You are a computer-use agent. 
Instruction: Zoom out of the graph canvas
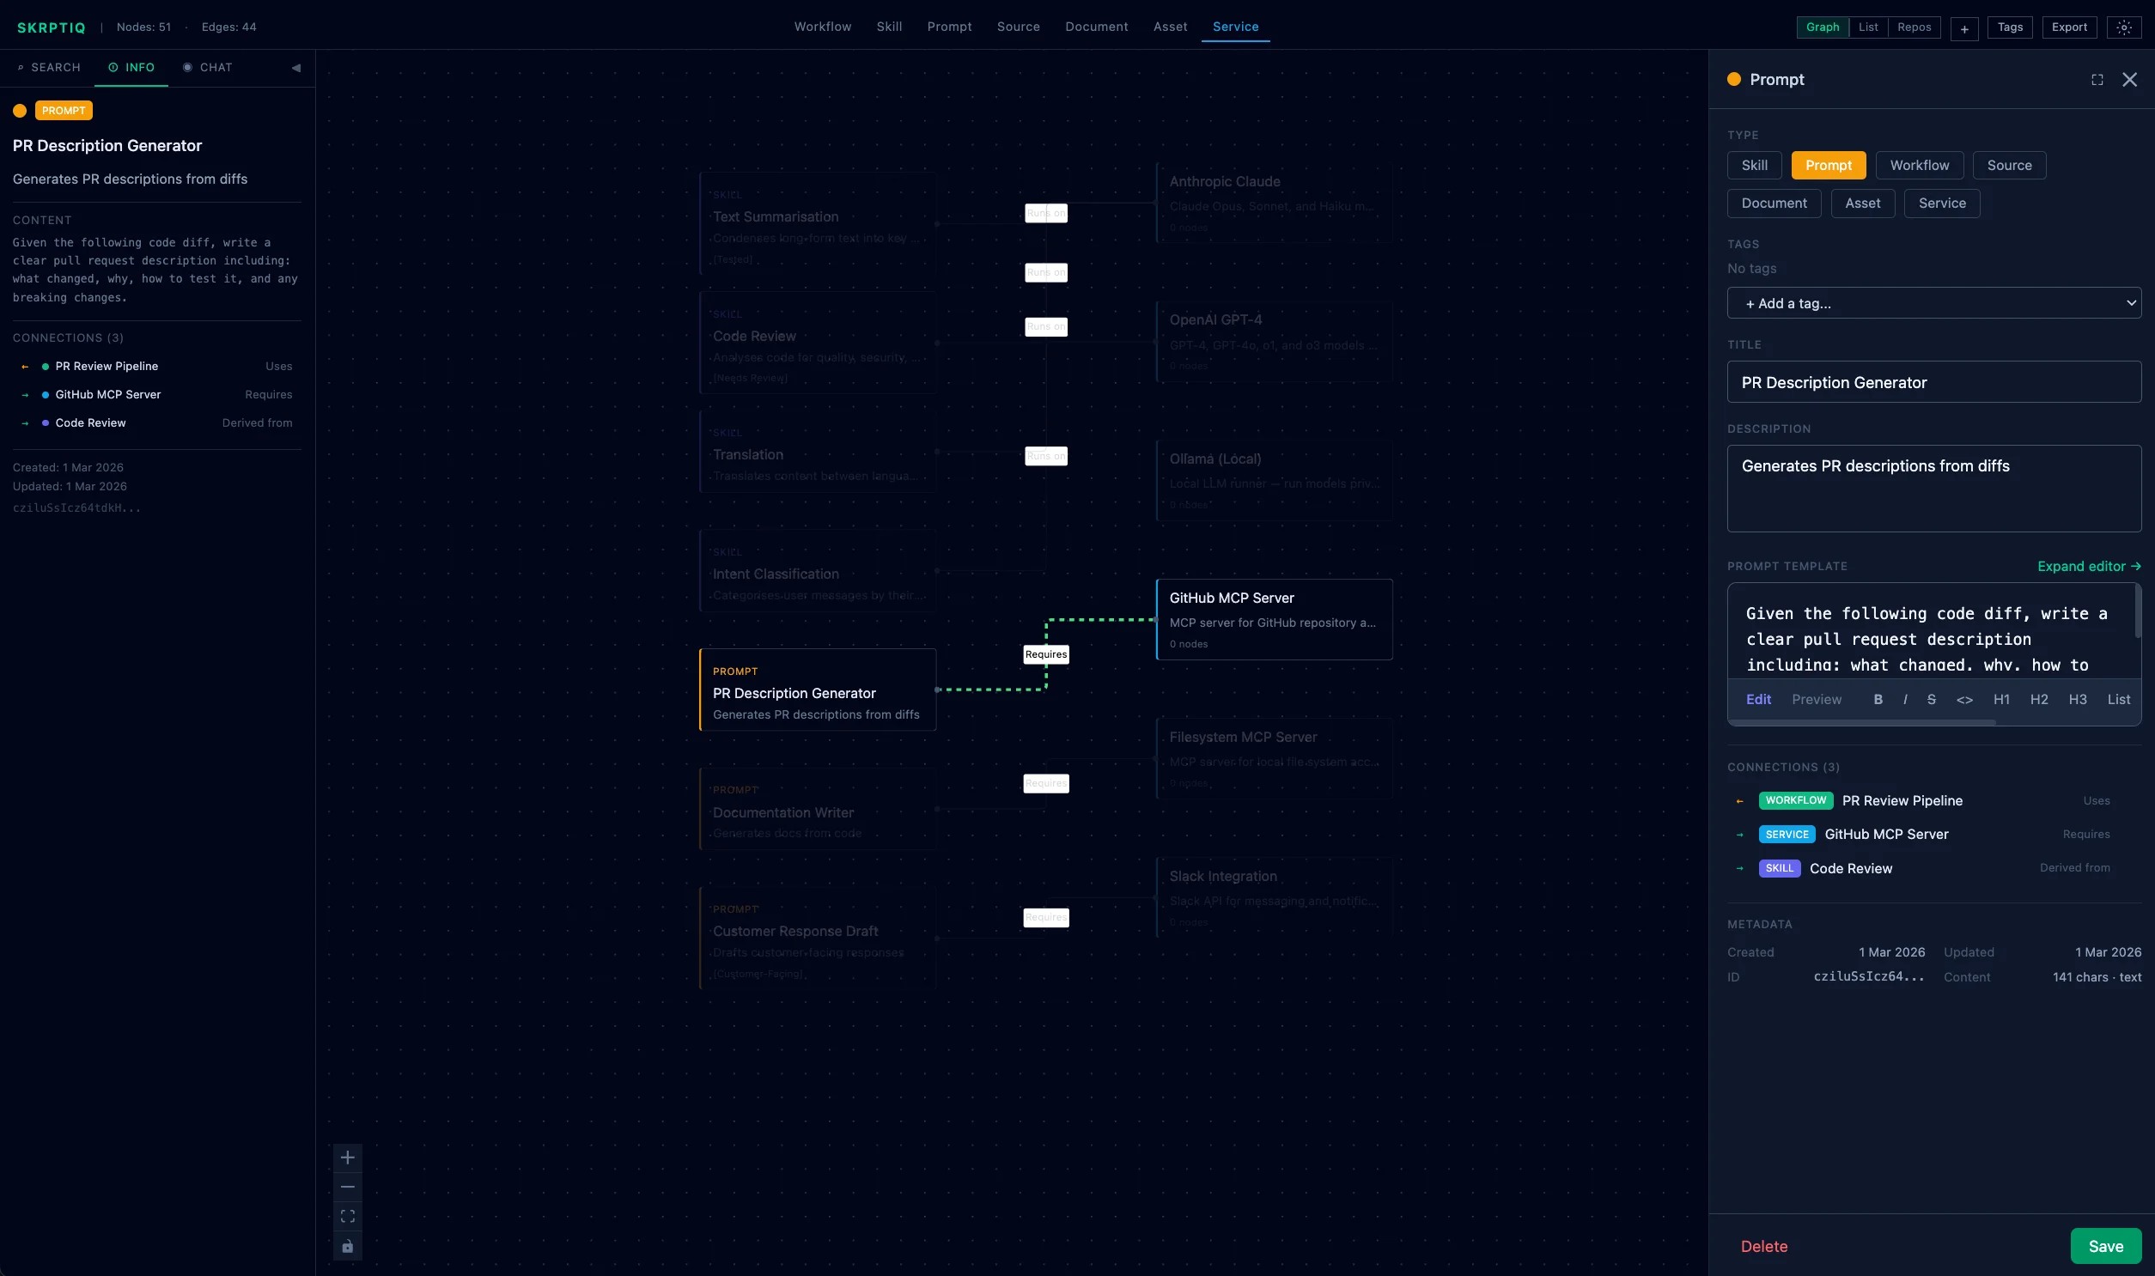348,1187
